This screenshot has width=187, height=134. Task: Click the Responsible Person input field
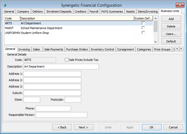click(61, 115)
